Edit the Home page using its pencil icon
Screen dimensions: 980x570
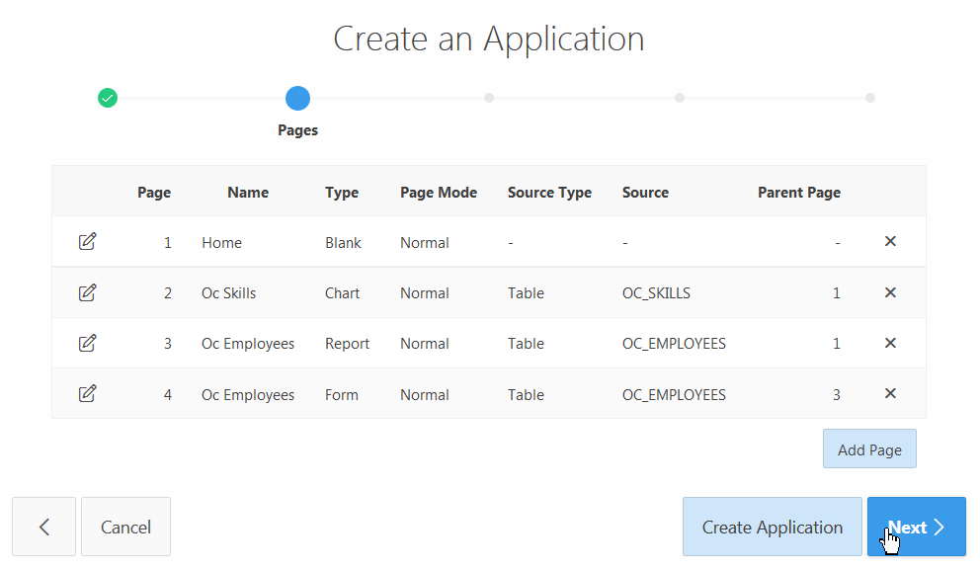[87, 241]
